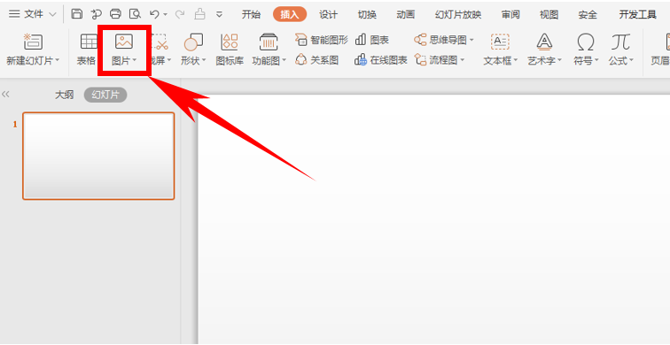Select slide 1 thumbnail
The width and height of the screenshot is (670, 345).
pos(98,156)
